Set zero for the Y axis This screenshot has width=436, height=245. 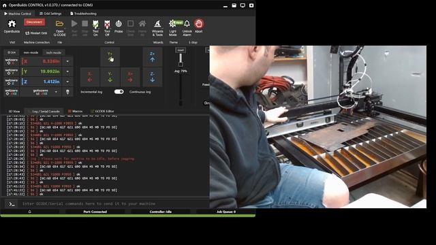click(12, 71)
